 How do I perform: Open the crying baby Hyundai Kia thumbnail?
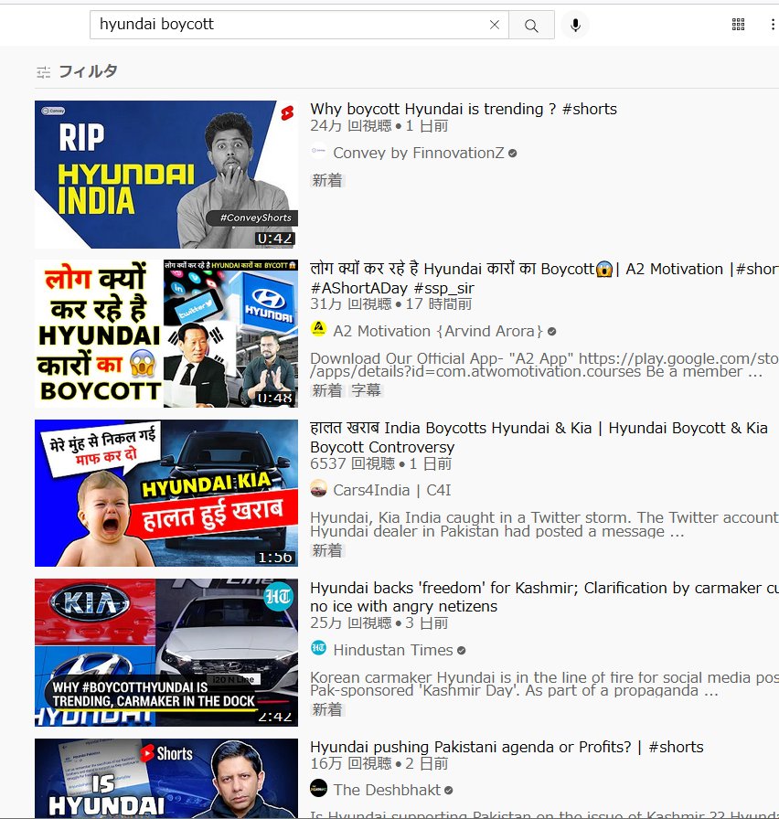pyautogui.click(x=166, y=494)
